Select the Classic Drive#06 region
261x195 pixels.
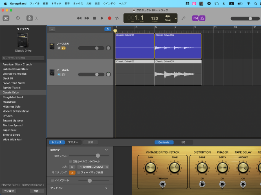pyautogui.click(x=178, y=46)
